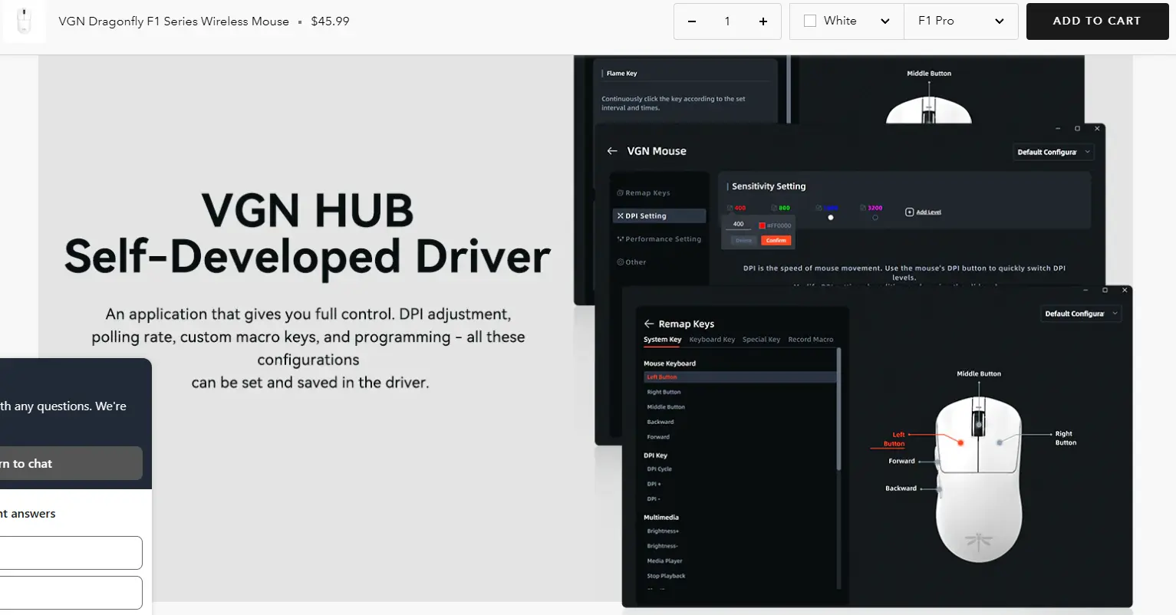Open Default Configuration dropdown in VGN Mouse window
Viewport: 1176px width, 615px height.
click(x=1053, y=152)
